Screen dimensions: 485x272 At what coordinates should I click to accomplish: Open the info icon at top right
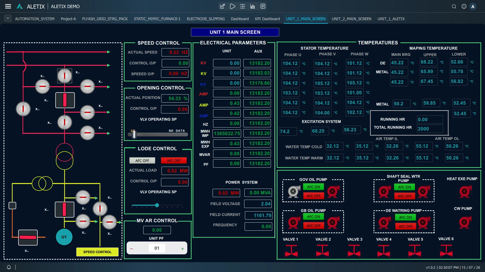click(x=464, y=6)
